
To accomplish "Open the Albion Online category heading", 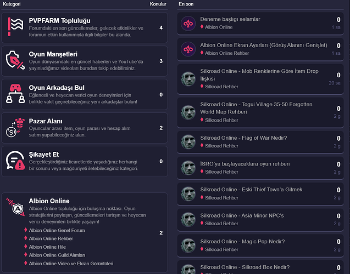I will (x=49, y=201).
